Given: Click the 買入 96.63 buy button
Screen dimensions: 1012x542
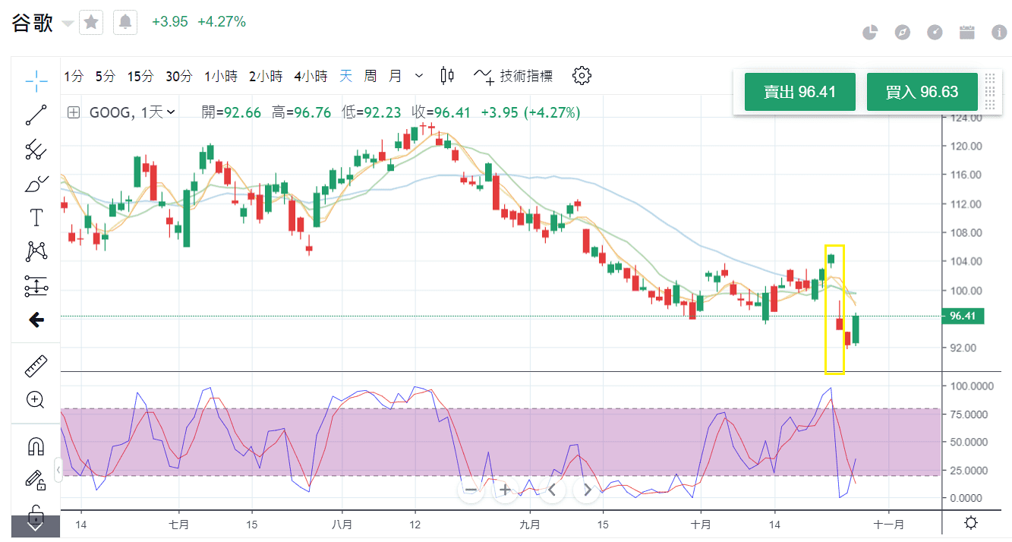Looking at the screenshot, I should point(922,92).
